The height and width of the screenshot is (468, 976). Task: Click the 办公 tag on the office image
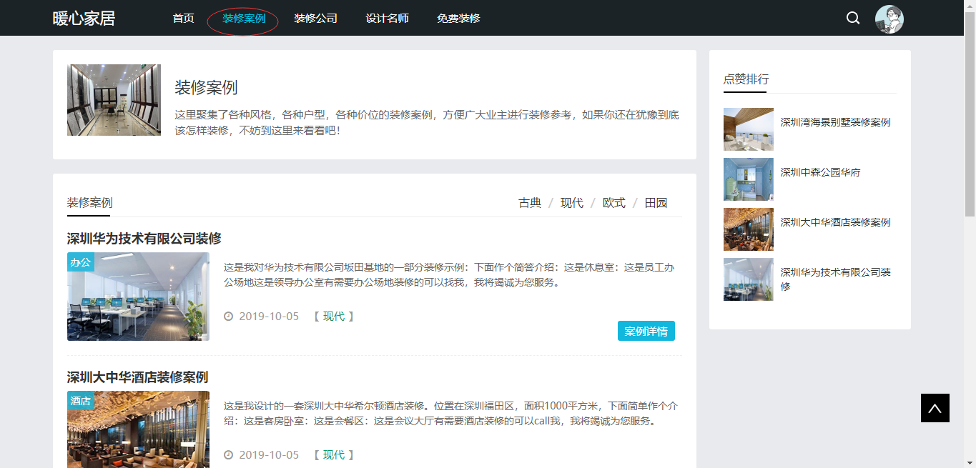[80, 262]
